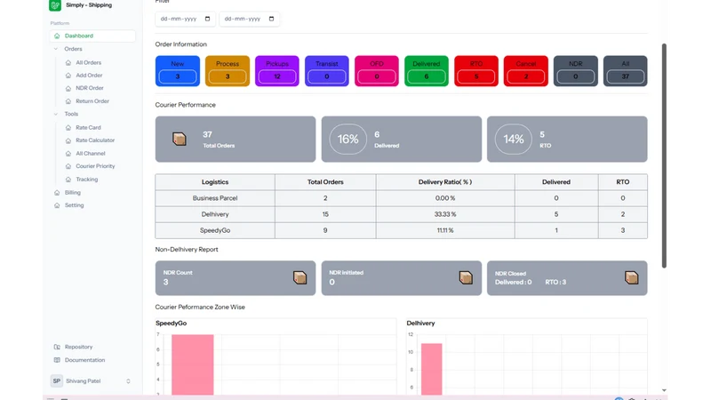Open All Orders page
This screenshot has height=400, width=711.
pyautogui.click(x=88, y=62)
